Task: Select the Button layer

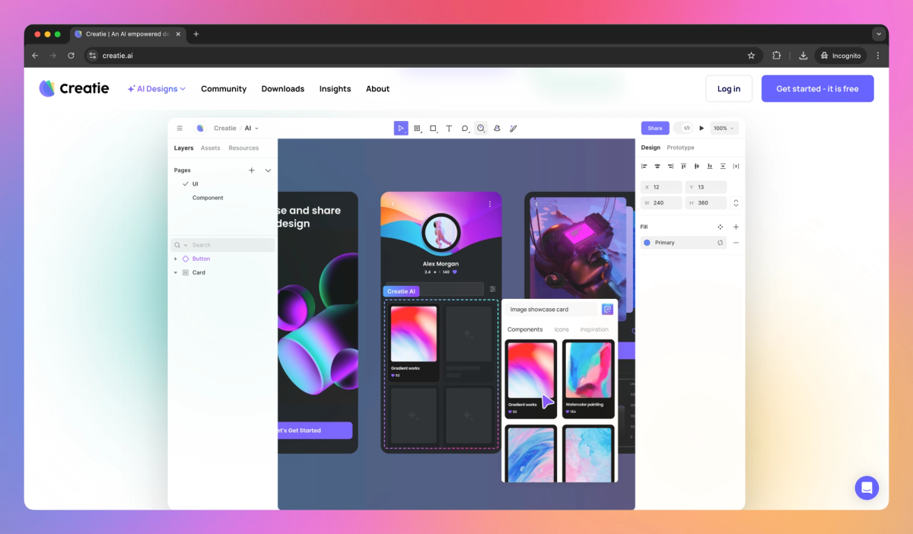Action: (201, 259)
